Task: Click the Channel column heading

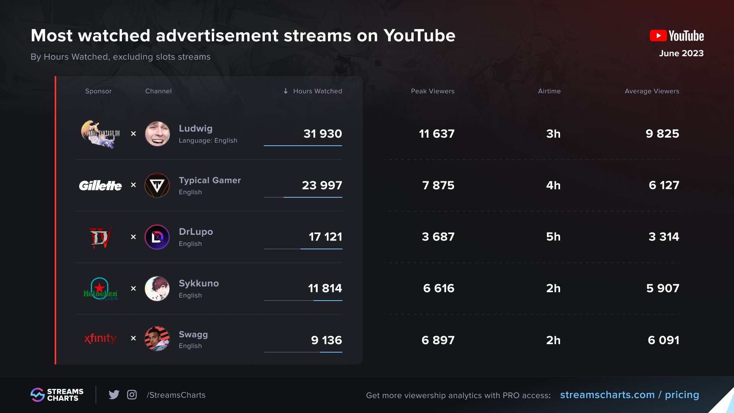Action: pyautogui.click(x=158, y=91)
